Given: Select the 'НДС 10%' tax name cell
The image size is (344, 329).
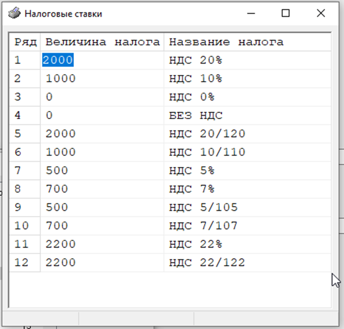Looking at the screenshot, I should (196, 79).
